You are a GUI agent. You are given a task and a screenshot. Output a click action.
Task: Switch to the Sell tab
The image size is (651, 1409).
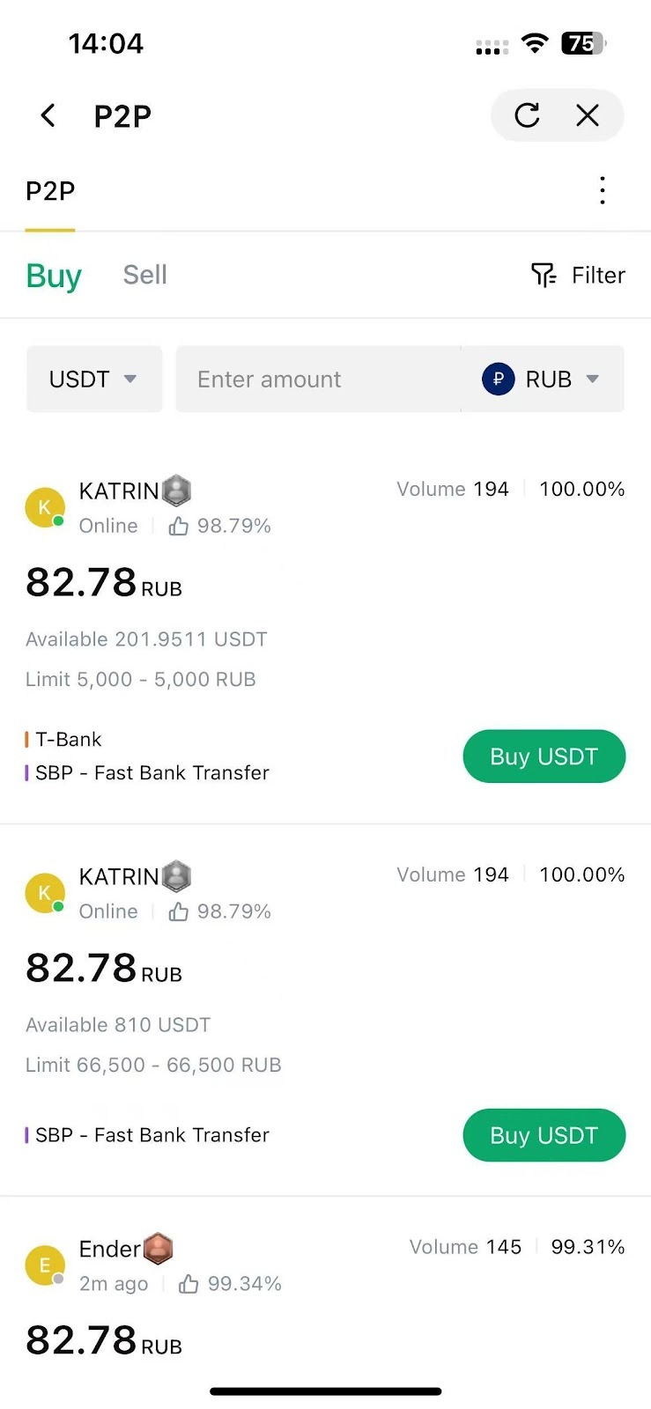click(x=144, y=275)
